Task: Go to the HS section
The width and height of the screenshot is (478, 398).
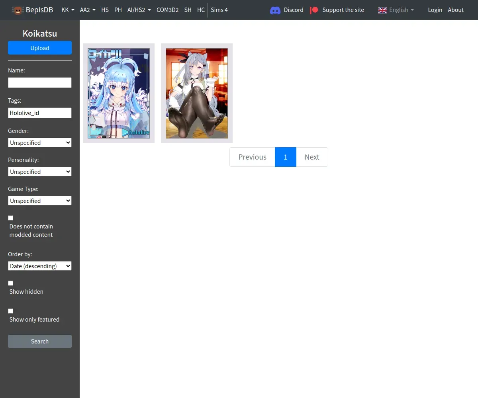Action: tap(105, 10)
